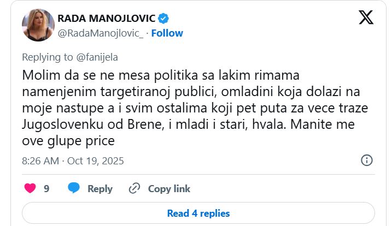The height and width of the screenshot is (226, 392).
Task: Click the circled info icon beside the timestamp
Action: click(367, 160)
